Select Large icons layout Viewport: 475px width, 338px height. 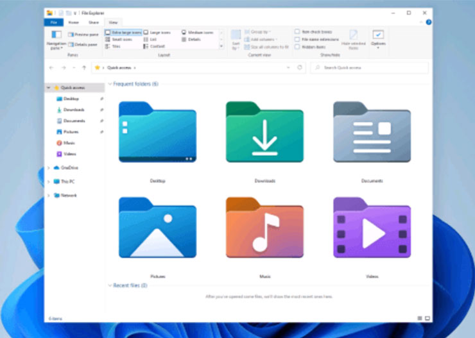(x=157, y=32)
